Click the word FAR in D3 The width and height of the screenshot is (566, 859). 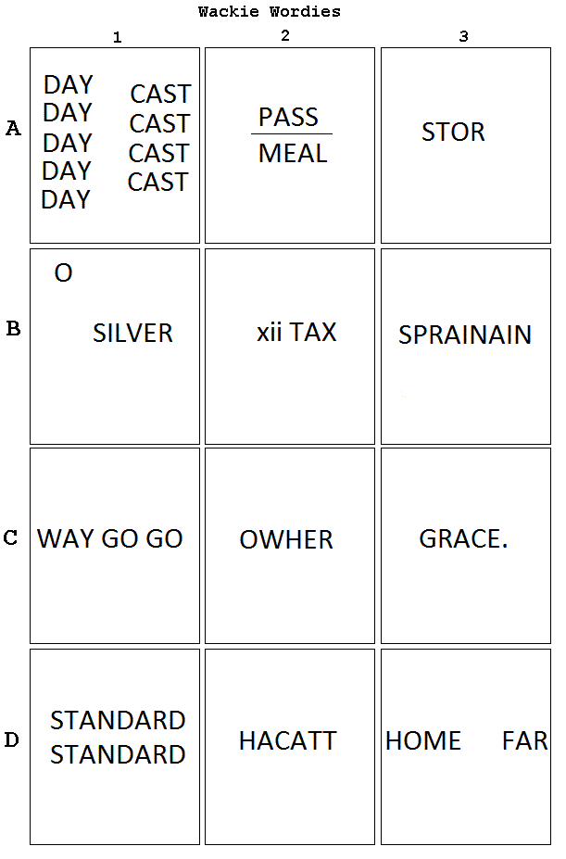pyautogui.click(x=525, y=741)
